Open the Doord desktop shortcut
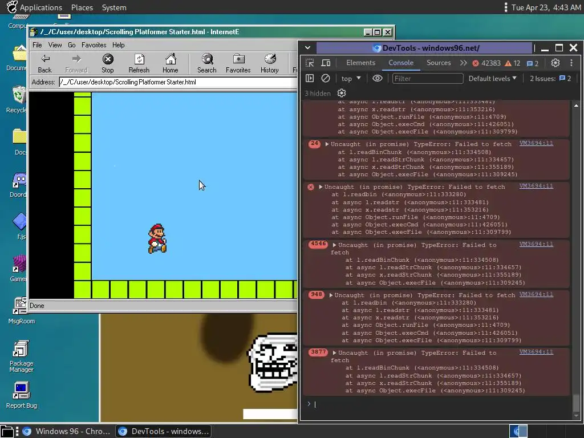Screen dimensions: 584x438 pyautogui.click(x=19, y=185)
